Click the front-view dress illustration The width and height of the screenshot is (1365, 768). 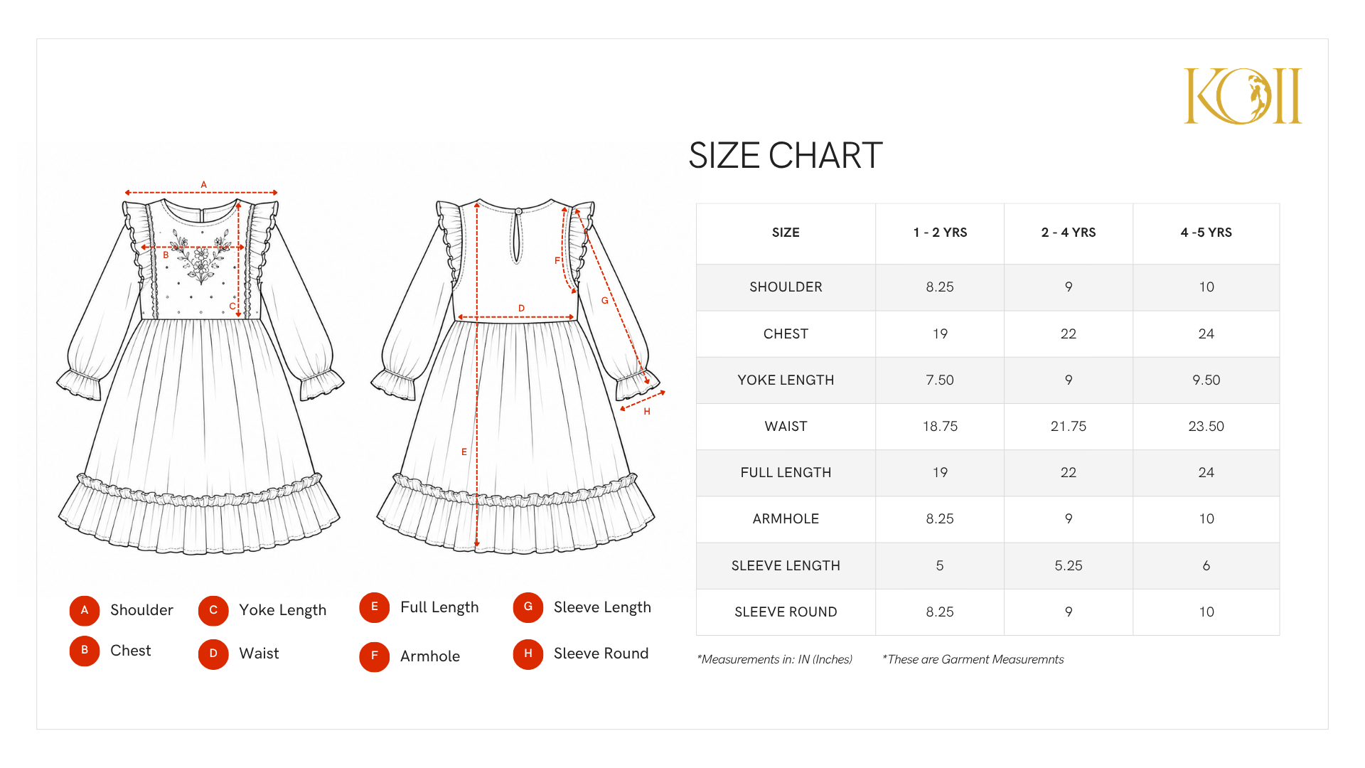point(200,375)
